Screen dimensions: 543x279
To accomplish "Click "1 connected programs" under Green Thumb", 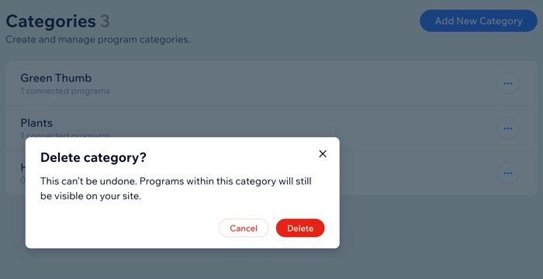I will [x=65, y=91].
